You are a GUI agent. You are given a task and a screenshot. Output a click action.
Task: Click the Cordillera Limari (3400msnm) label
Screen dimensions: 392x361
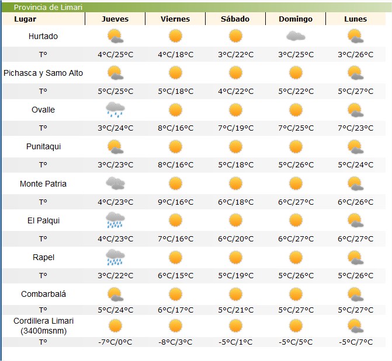point(43,325)
